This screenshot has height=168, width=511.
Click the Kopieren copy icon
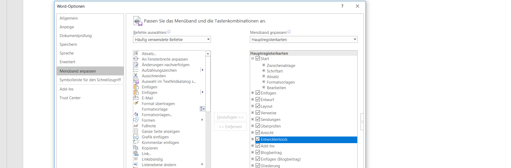click(136, 148)
